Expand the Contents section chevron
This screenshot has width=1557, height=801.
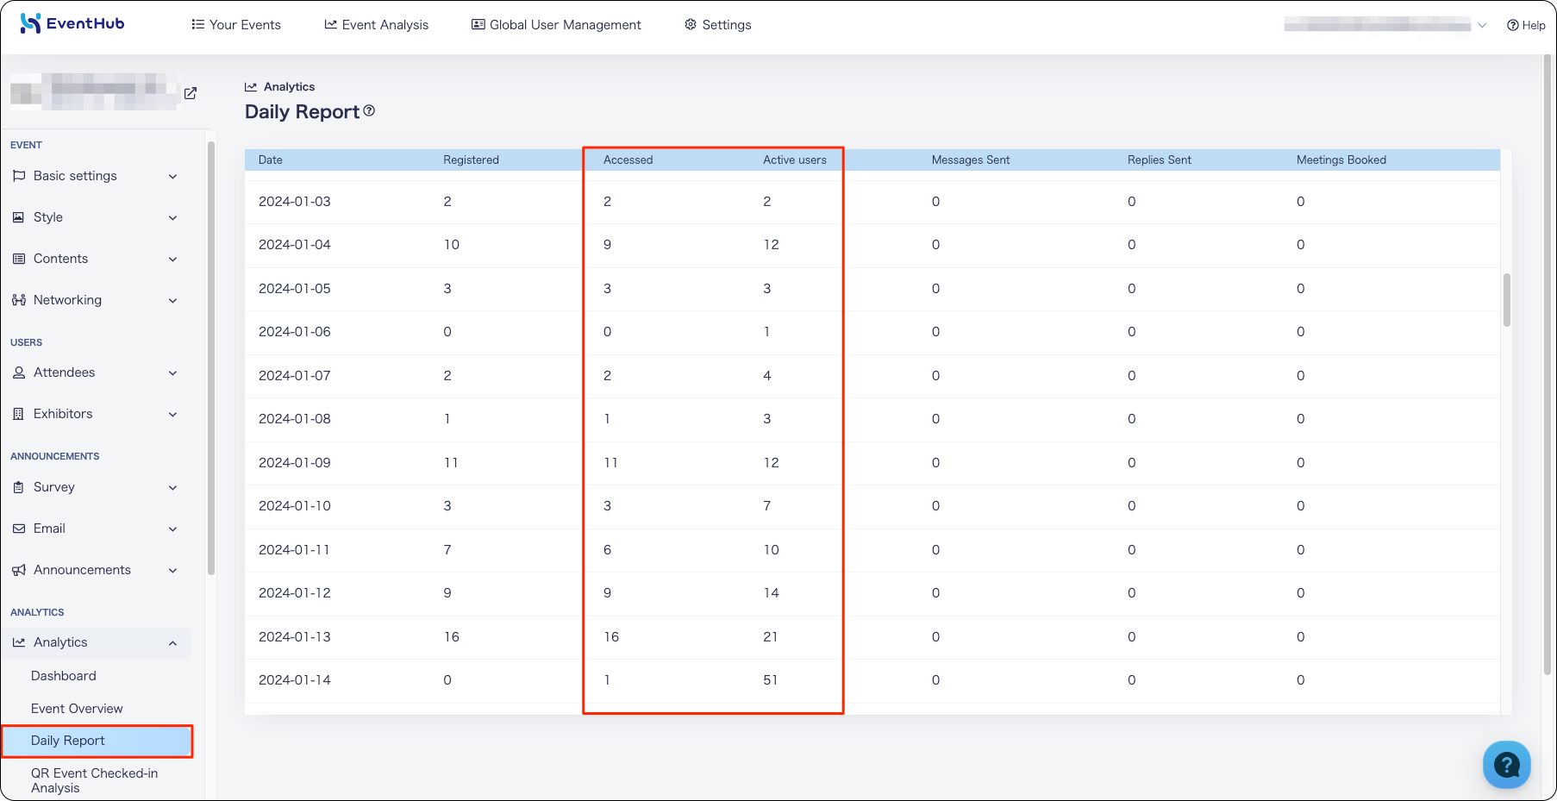(x=172, y=260)
